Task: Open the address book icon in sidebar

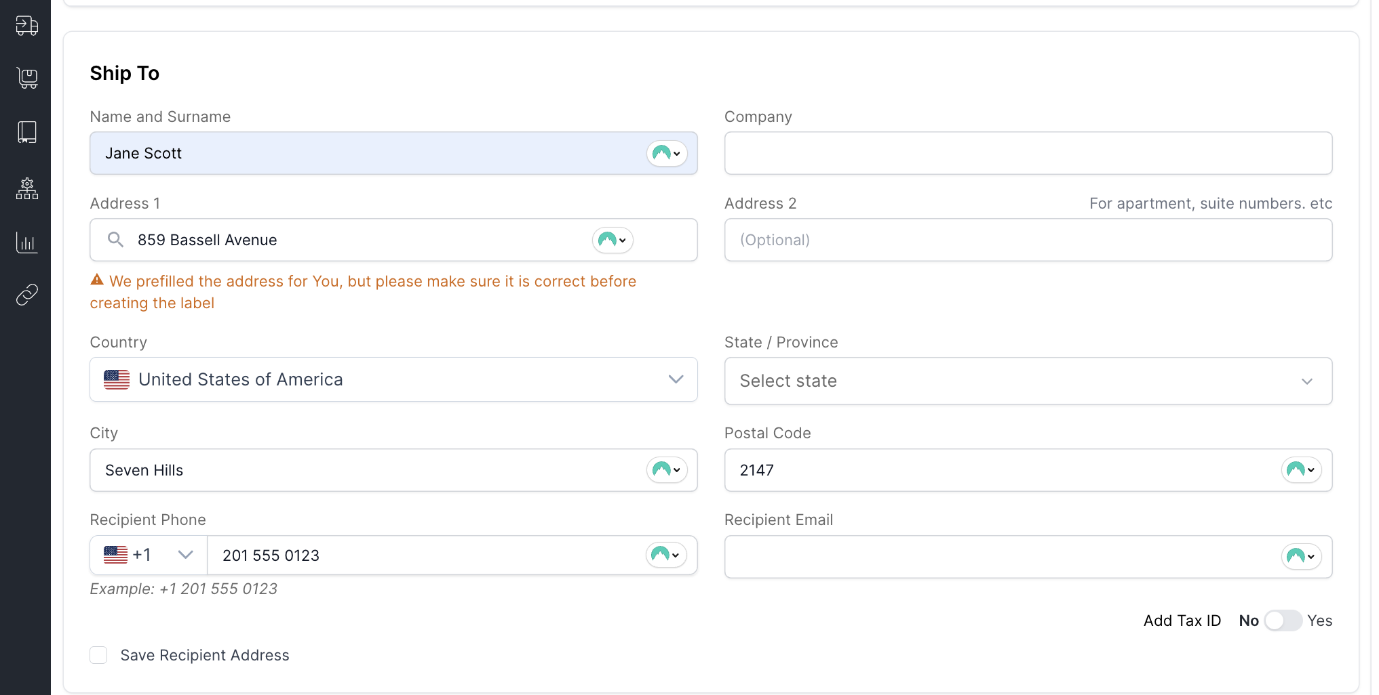Action: coord(26,131)
